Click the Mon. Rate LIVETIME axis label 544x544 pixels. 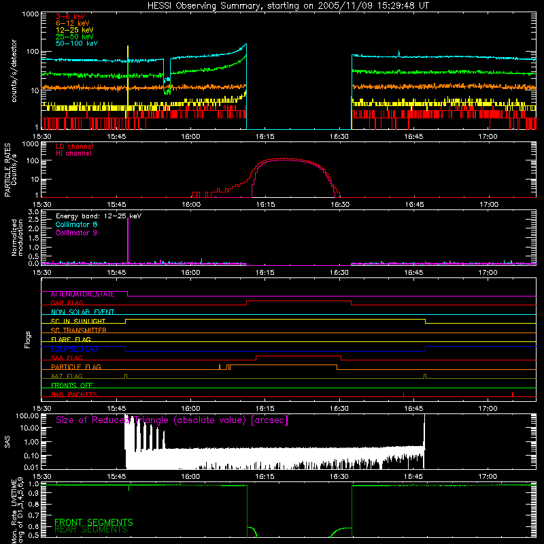click(x=17, y=511)
